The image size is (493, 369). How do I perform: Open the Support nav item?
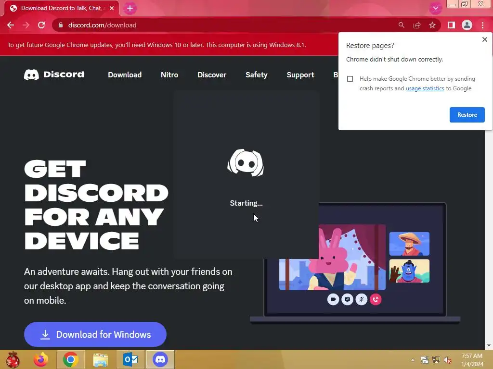pos(300,75)
